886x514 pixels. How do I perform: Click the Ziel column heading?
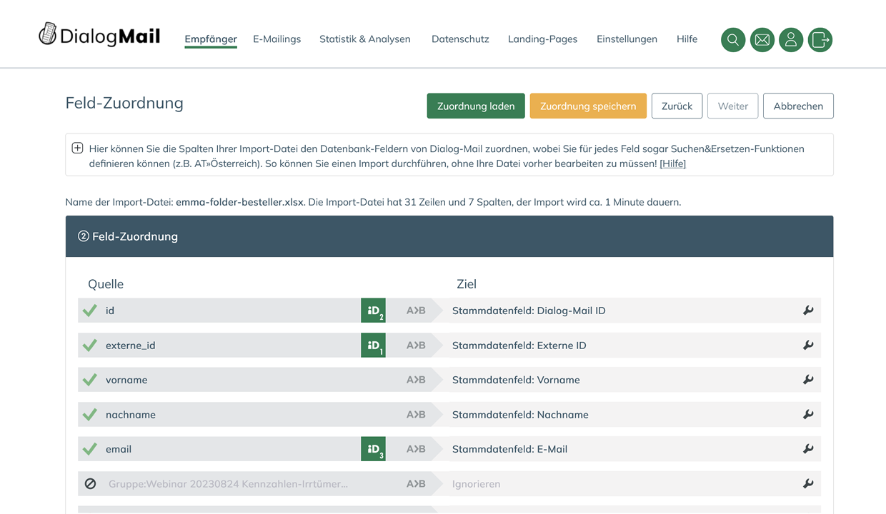point(467,284)
